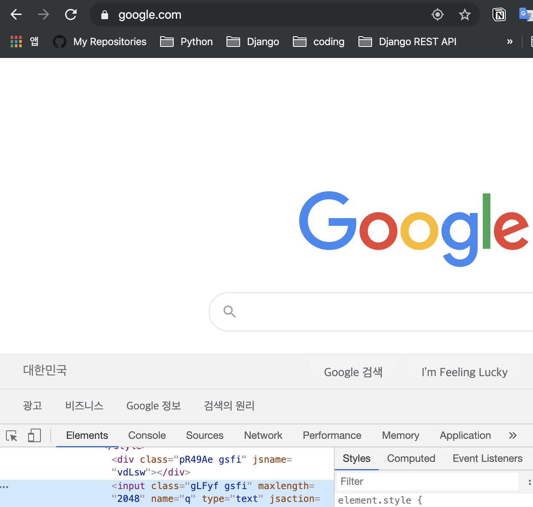
Task: Click the Styles Filter input field
Action: [x=428, y=481]
